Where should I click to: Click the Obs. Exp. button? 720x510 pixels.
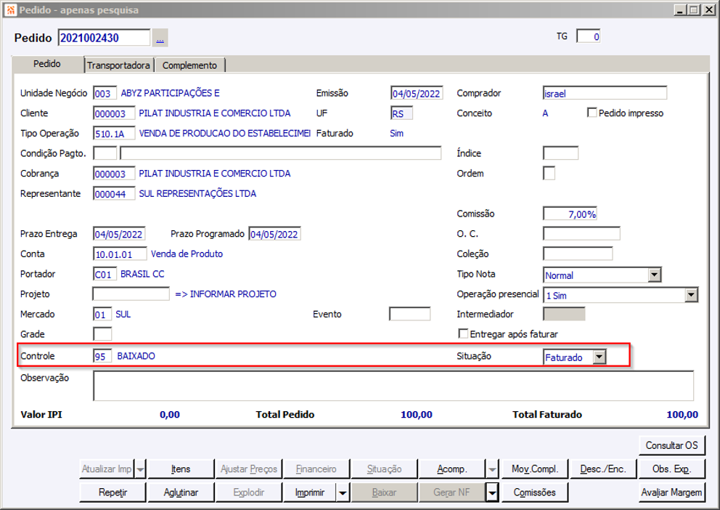point(671,469)
